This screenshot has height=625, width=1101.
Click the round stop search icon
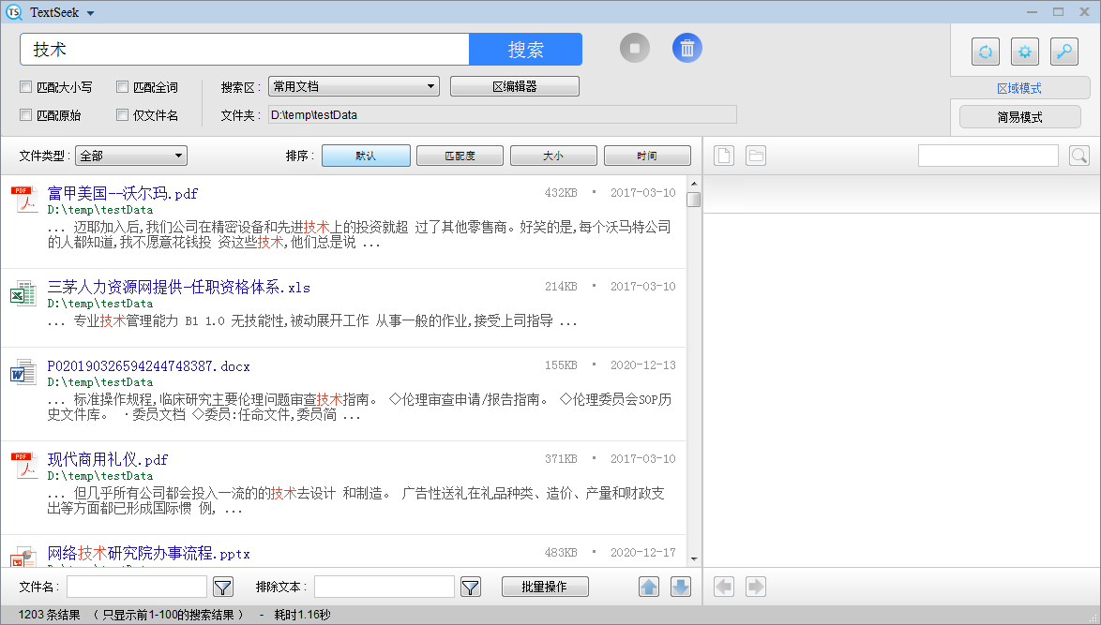[635, 49]
